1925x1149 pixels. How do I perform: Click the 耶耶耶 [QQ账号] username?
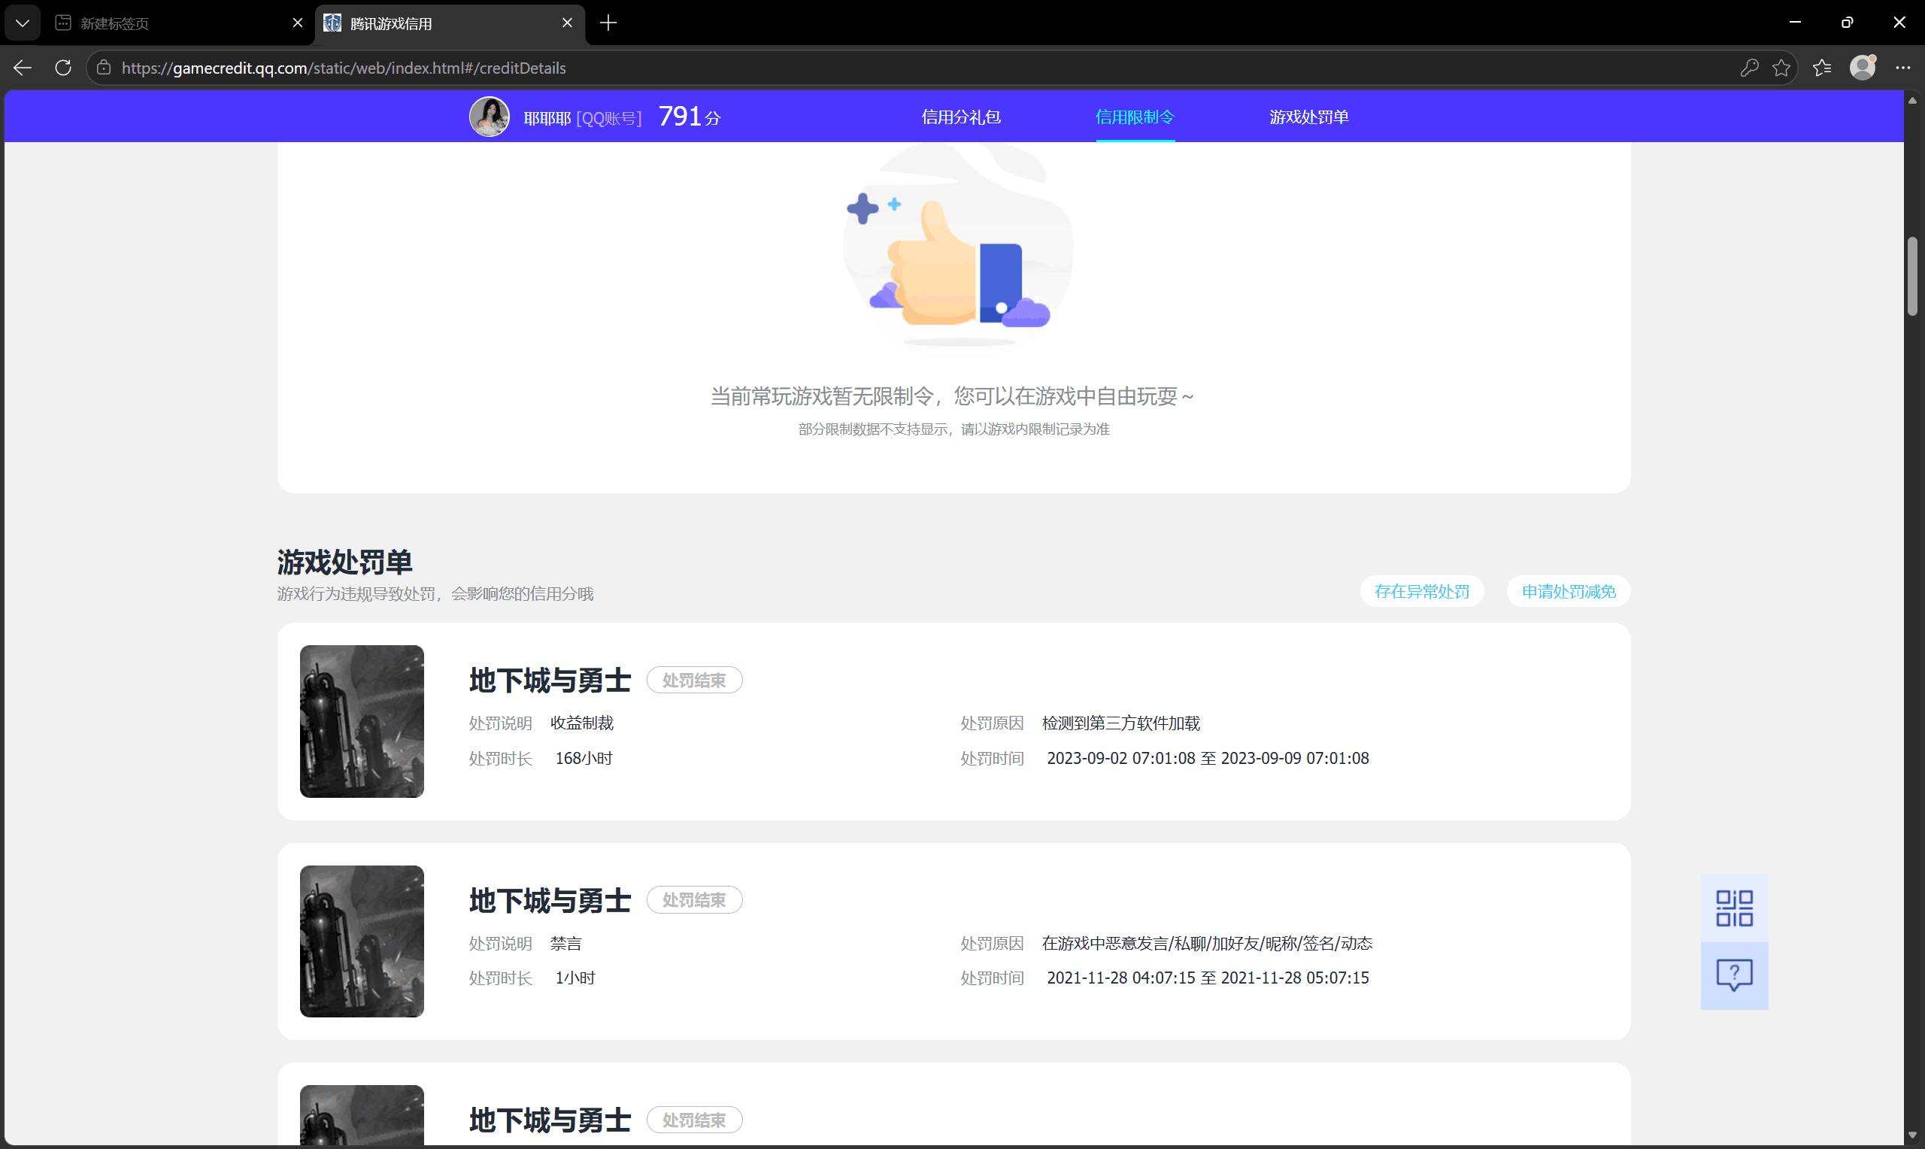[x=583, y=118]
